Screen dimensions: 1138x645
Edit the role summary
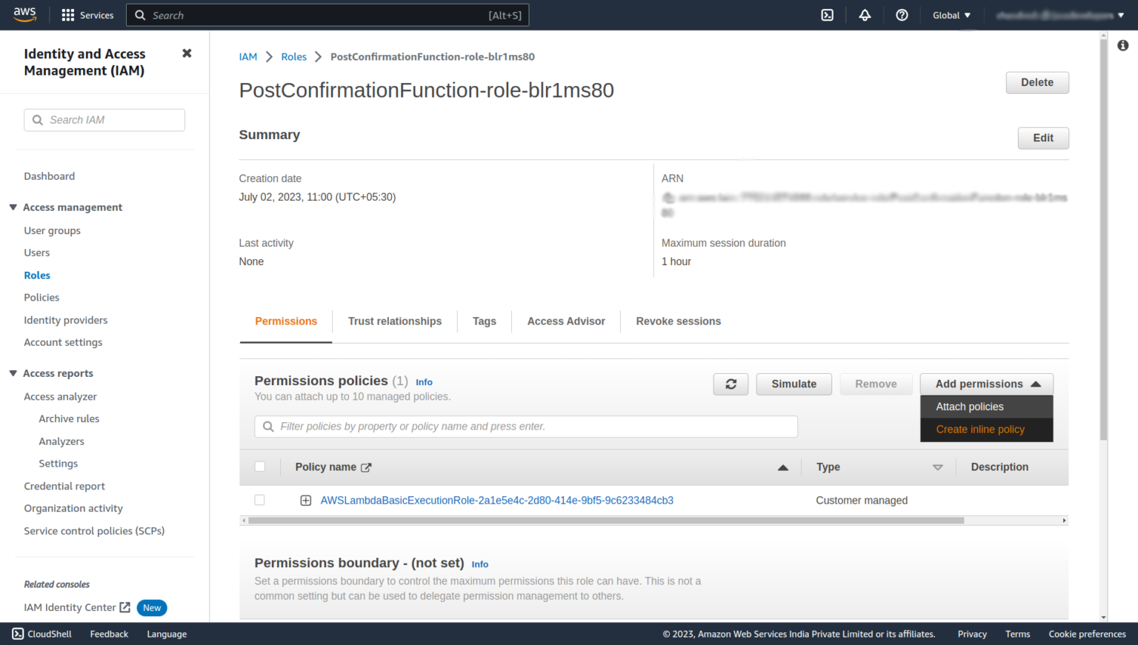coord(1042,138)
